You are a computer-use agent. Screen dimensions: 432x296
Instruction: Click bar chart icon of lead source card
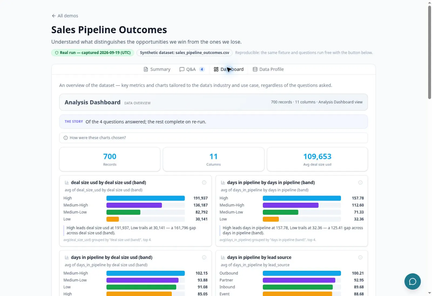(223, 257)
